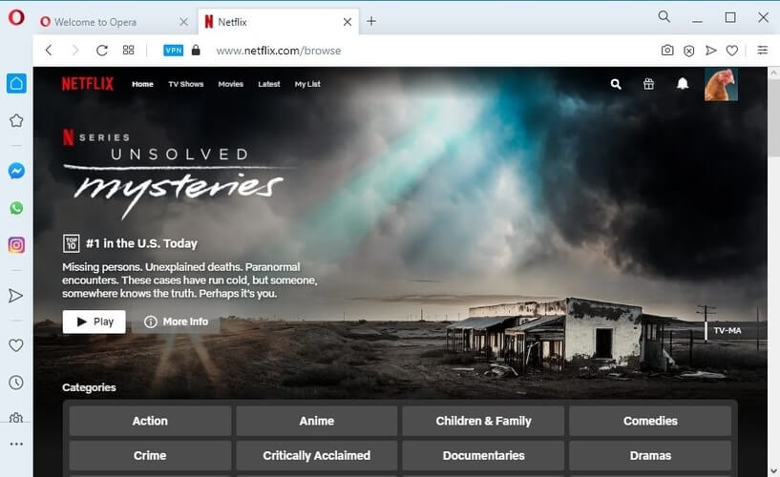Bookmark page with address bar heart icon
Image resolution: width=780 pixels, height=477 pixels.
click(731, 51)
